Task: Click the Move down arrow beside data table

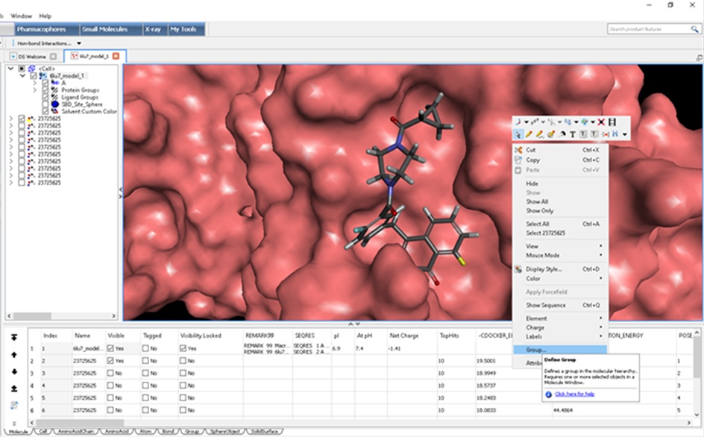Action: pos(14,372)
